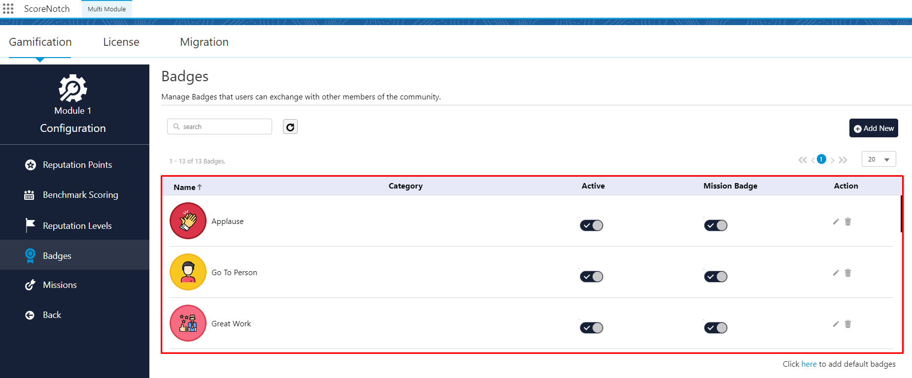Delete the Great Work badge
Screen dimensions: 912x378
848,324
